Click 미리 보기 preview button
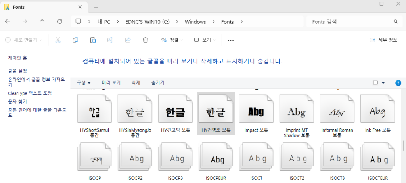This screenshot has height=183, width=406. (111, 83)
